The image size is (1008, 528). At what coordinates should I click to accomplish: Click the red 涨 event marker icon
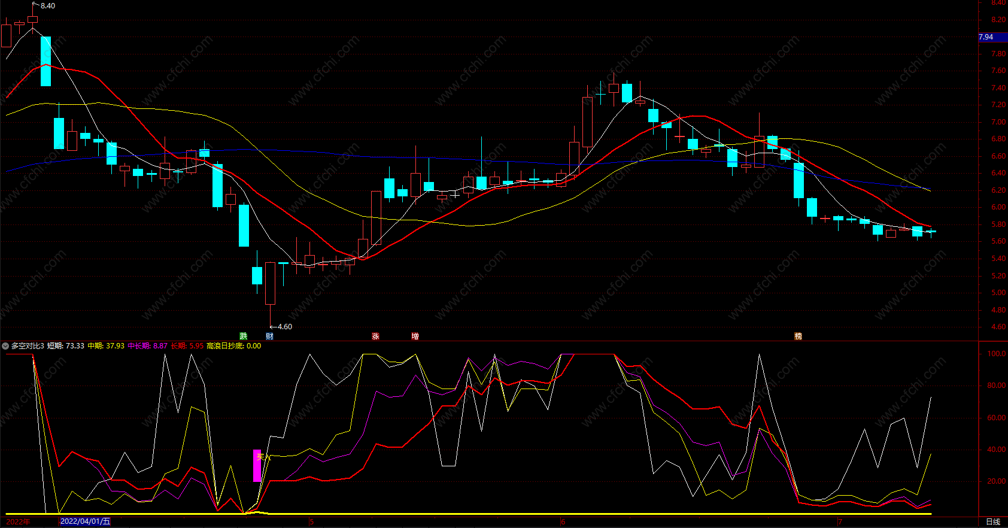point(375,336)
